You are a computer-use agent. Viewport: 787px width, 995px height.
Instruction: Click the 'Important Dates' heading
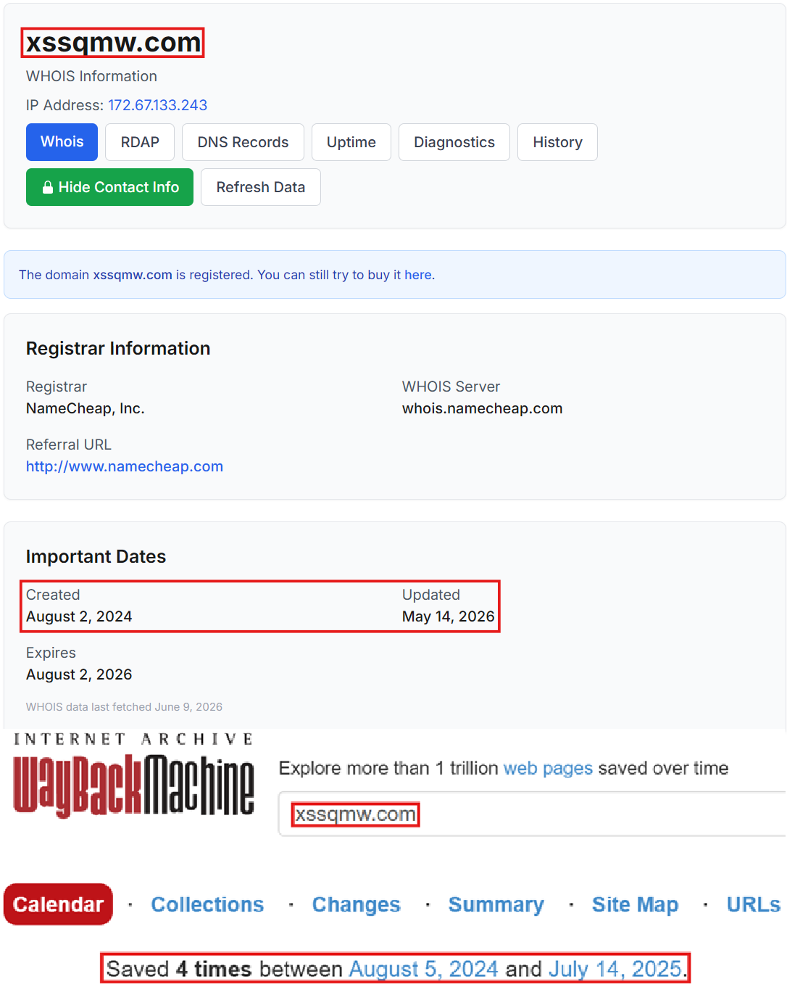point(96,556)
